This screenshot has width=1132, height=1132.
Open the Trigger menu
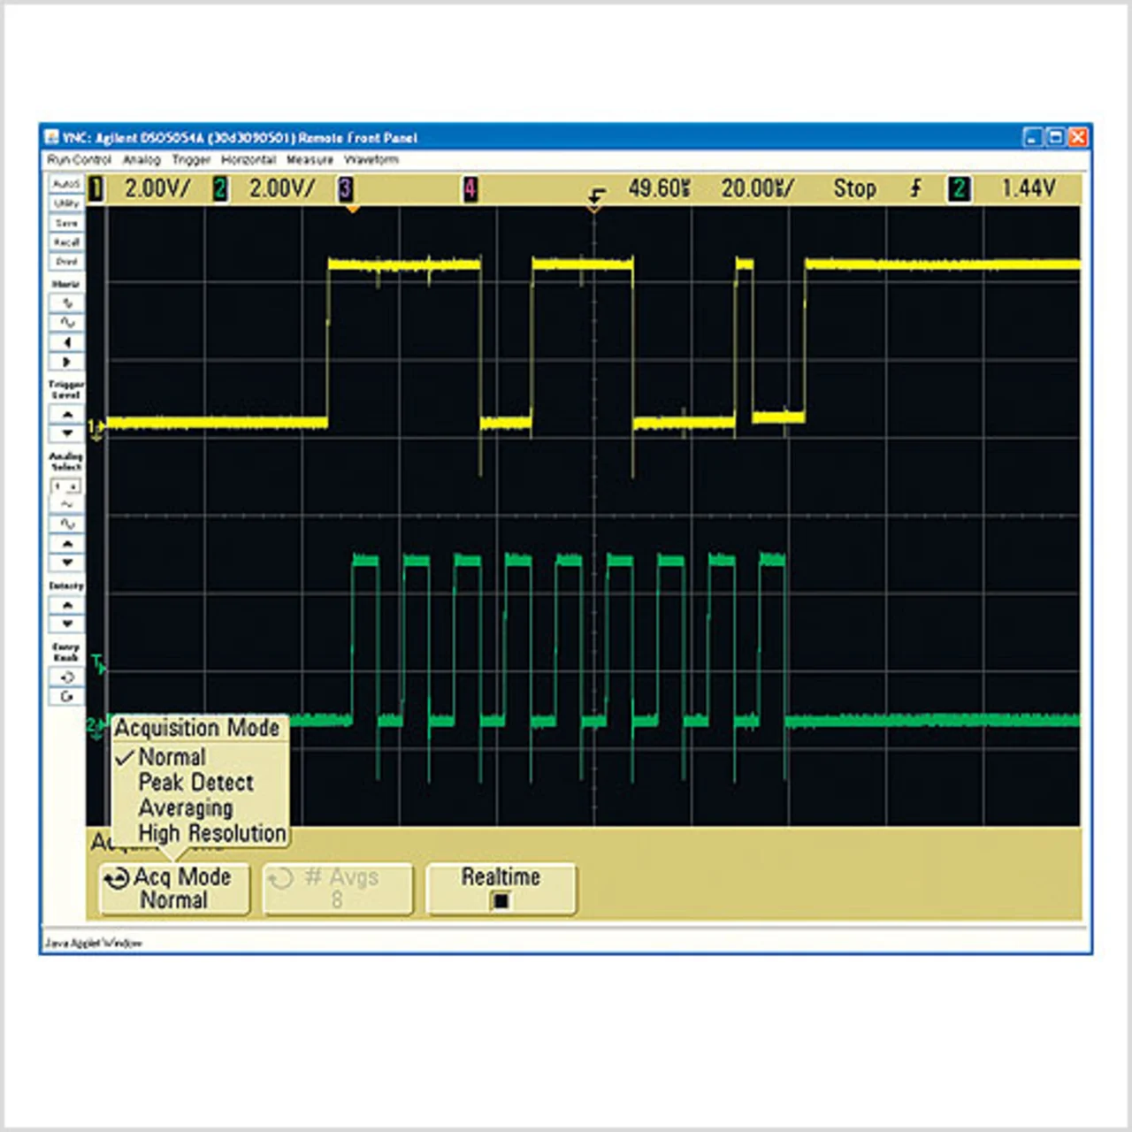pyautogui.click(x=191, y=160)
